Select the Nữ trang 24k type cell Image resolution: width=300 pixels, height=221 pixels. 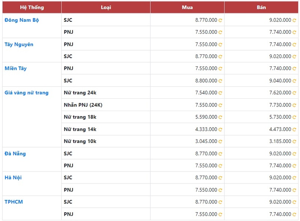[106, 93]
